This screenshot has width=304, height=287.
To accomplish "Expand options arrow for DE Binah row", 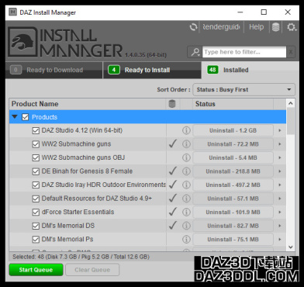I will coord(280,171).
